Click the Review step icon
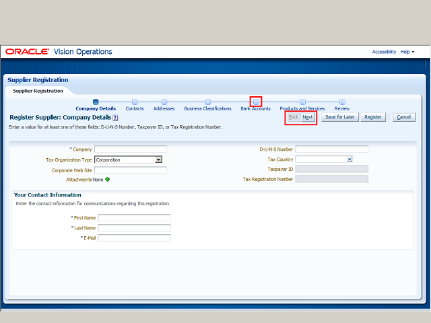431x323 pixels. [342, 102]
